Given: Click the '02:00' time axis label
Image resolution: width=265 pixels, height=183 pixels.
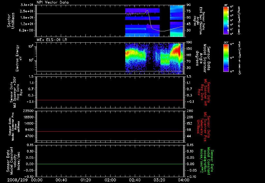Looking at the screenshot, I should (x=110, y=180).
